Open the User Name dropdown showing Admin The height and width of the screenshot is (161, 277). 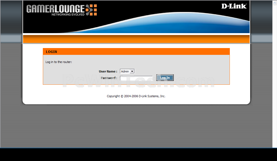(x=127, y=71)
